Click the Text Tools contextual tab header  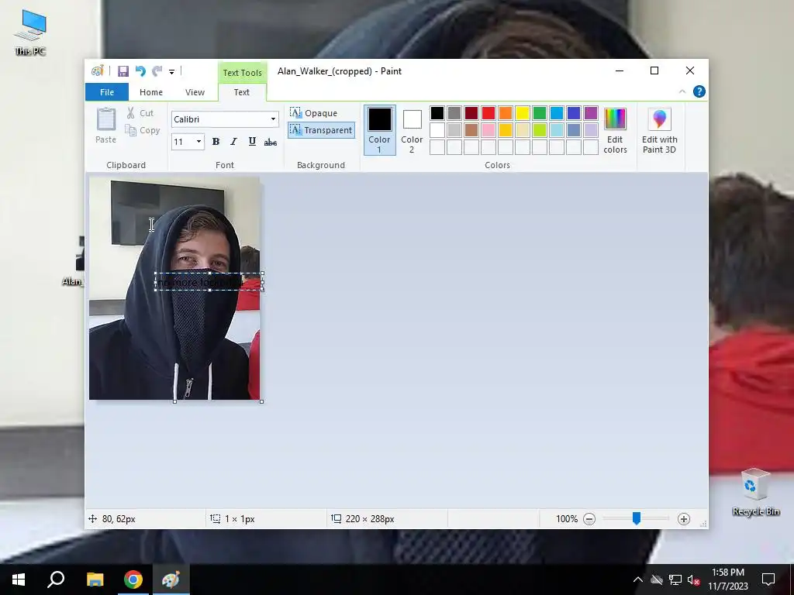pyautogui.click(x=242, y=72)
